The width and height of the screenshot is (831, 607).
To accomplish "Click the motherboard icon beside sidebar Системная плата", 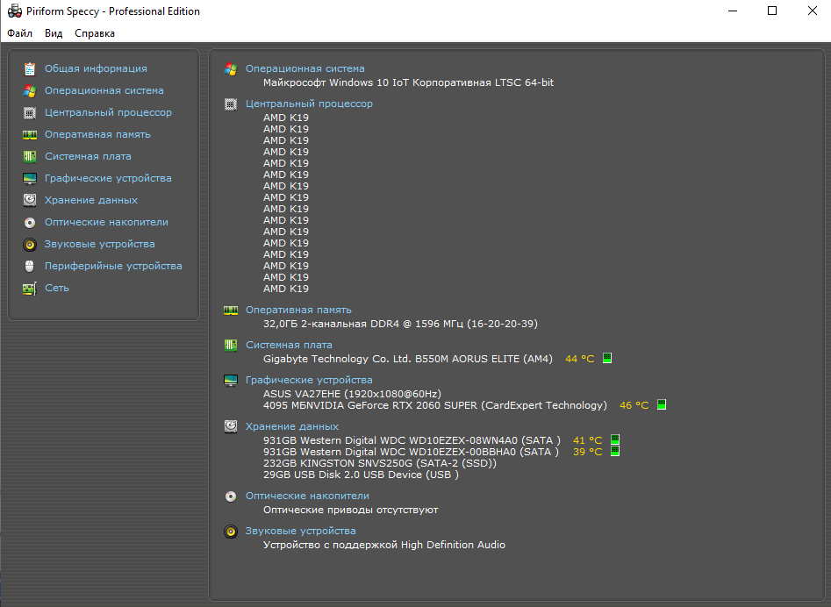I will [30, 157].
